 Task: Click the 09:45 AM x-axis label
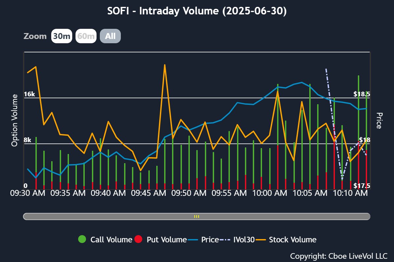coord(148,193)
